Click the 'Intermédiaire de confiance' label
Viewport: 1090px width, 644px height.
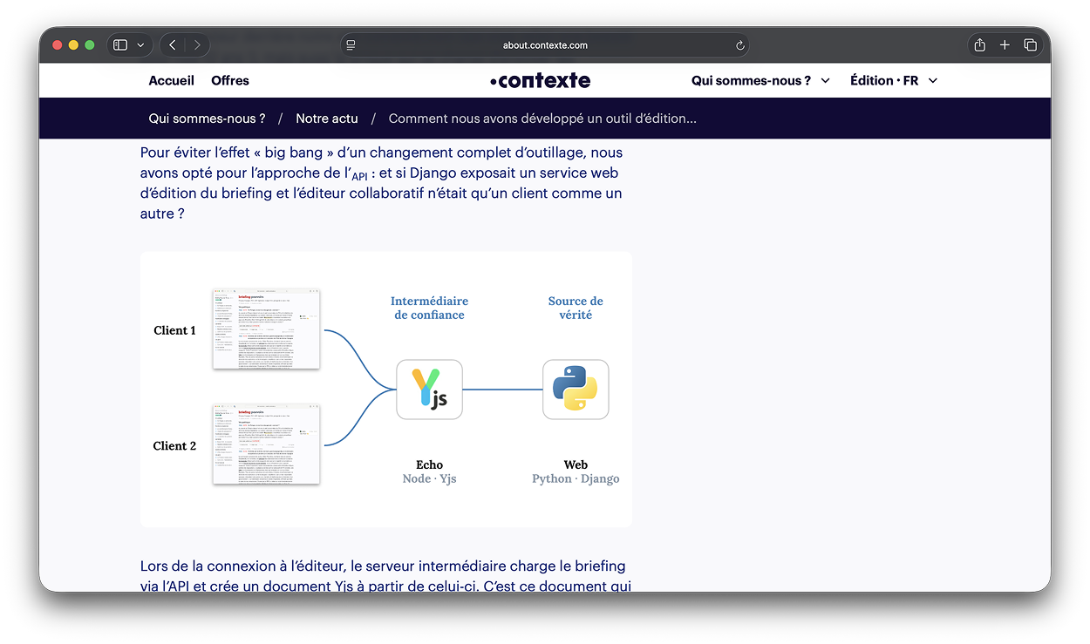pos(429,308)
